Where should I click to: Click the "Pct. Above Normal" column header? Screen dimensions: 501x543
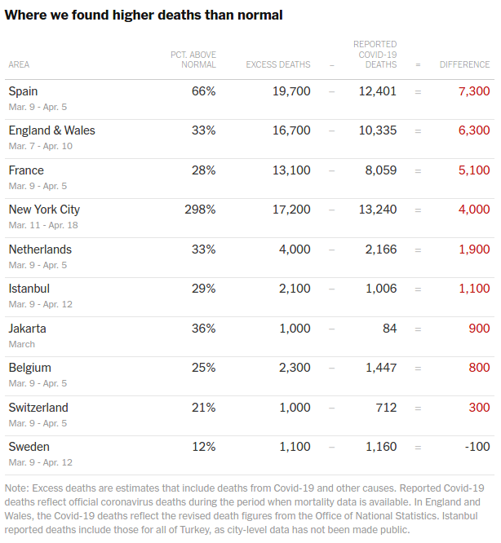(x=193, y=60)
